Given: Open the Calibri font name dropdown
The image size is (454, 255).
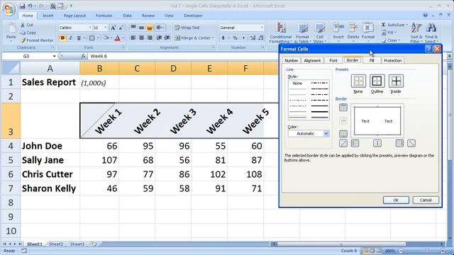Looking at the screenshot, I should 90,28.
